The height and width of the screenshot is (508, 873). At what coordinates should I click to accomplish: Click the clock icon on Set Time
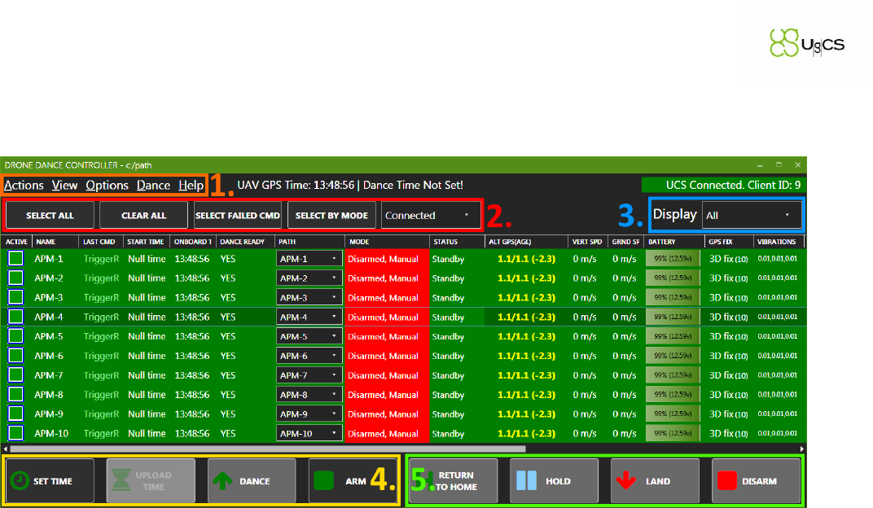[20, 481]
